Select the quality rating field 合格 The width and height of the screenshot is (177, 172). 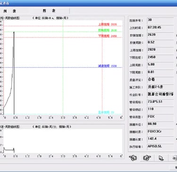pos(160,80)
